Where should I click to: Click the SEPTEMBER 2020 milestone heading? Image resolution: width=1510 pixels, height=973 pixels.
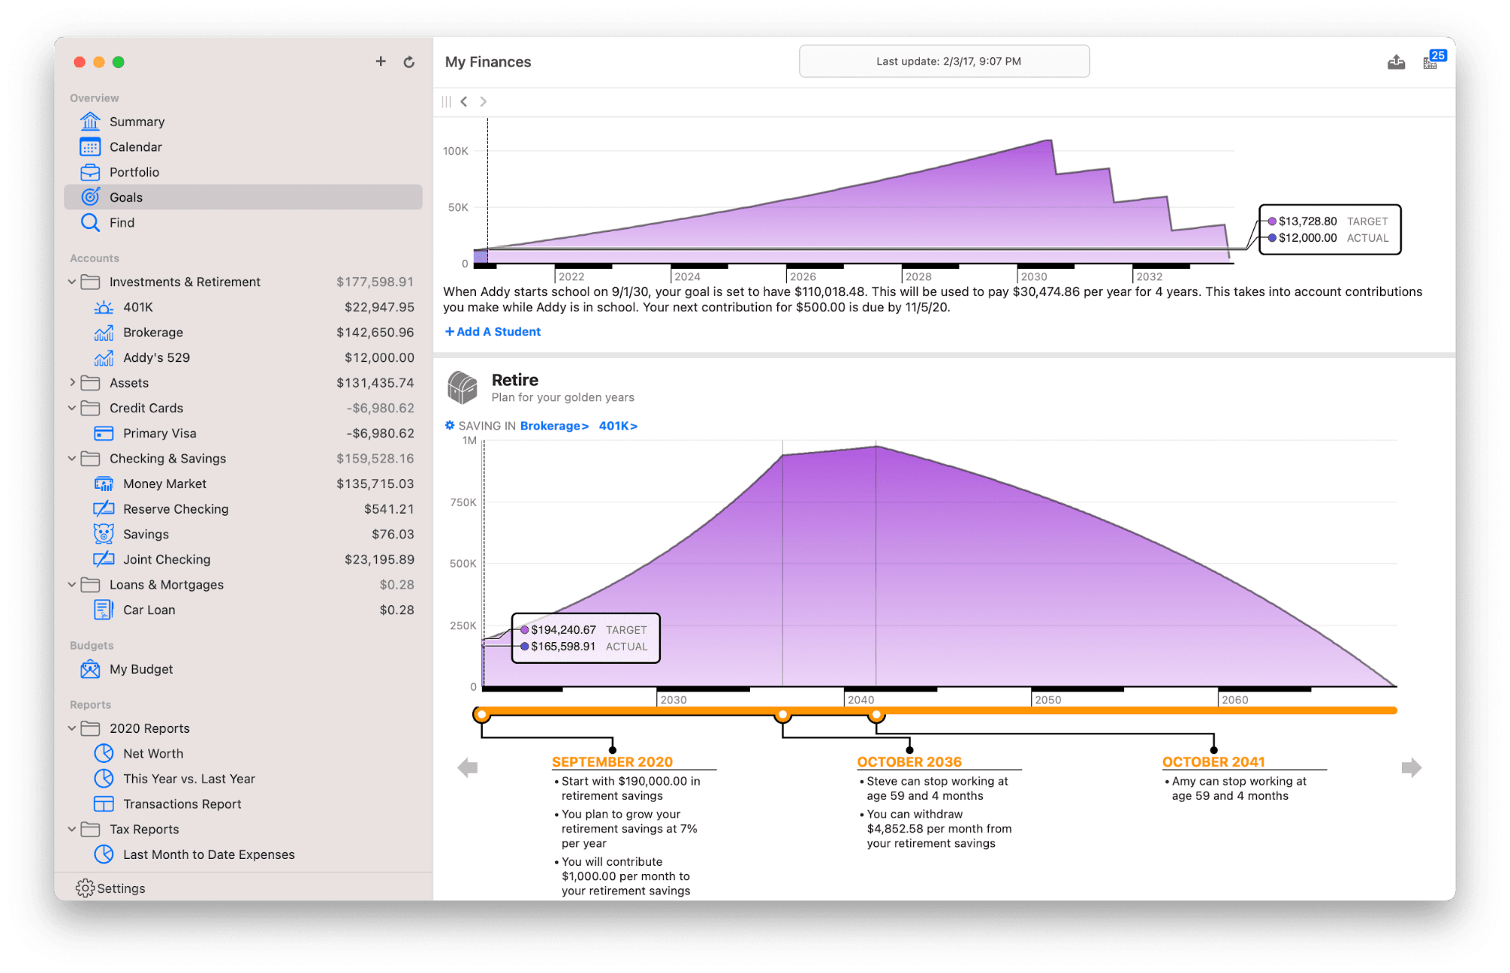click(612, 761)
